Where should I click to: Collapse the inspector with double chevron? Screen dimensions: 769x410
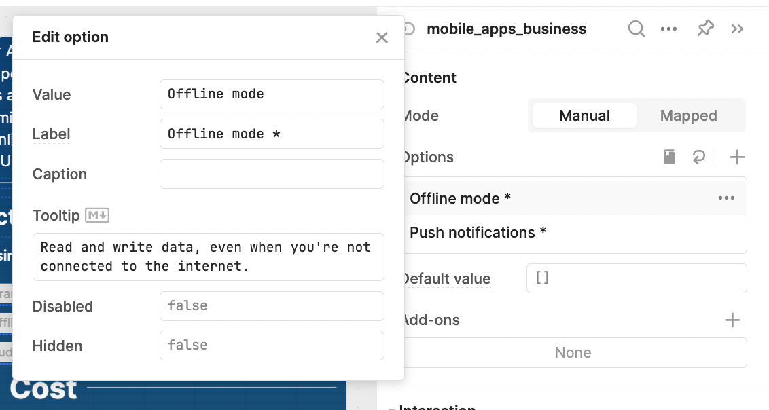pyautogui.click(x=737, y=29)
